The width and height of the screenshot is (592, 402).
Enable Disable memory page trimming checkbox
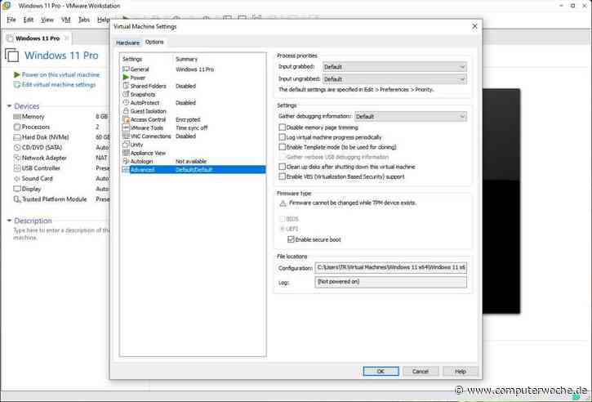coord(282,127)
